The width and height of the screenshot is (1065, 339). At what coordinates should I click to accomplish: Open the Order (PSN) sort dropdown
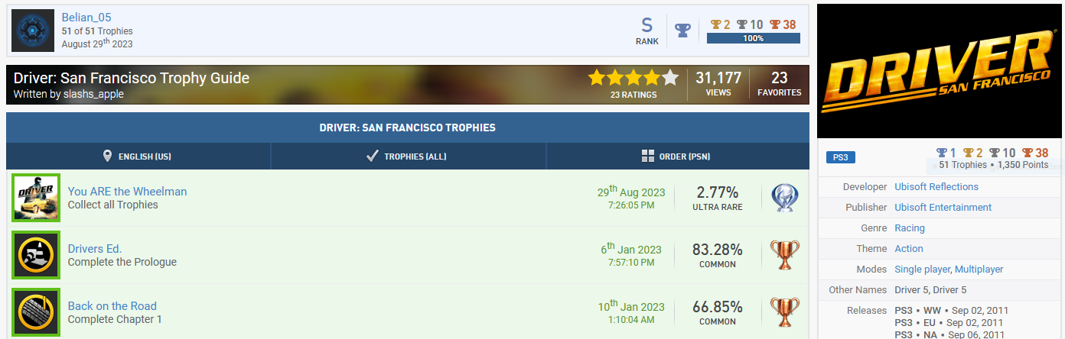coord(677,157)
